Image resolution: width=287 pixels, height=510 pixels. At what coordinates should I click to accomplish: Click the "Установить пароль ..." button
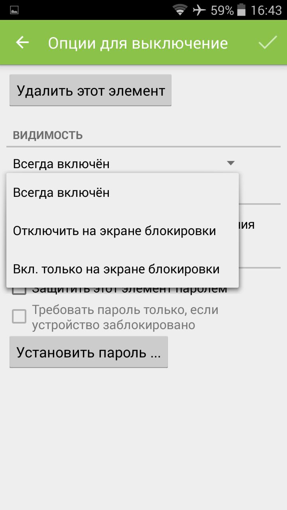(88, 352)
